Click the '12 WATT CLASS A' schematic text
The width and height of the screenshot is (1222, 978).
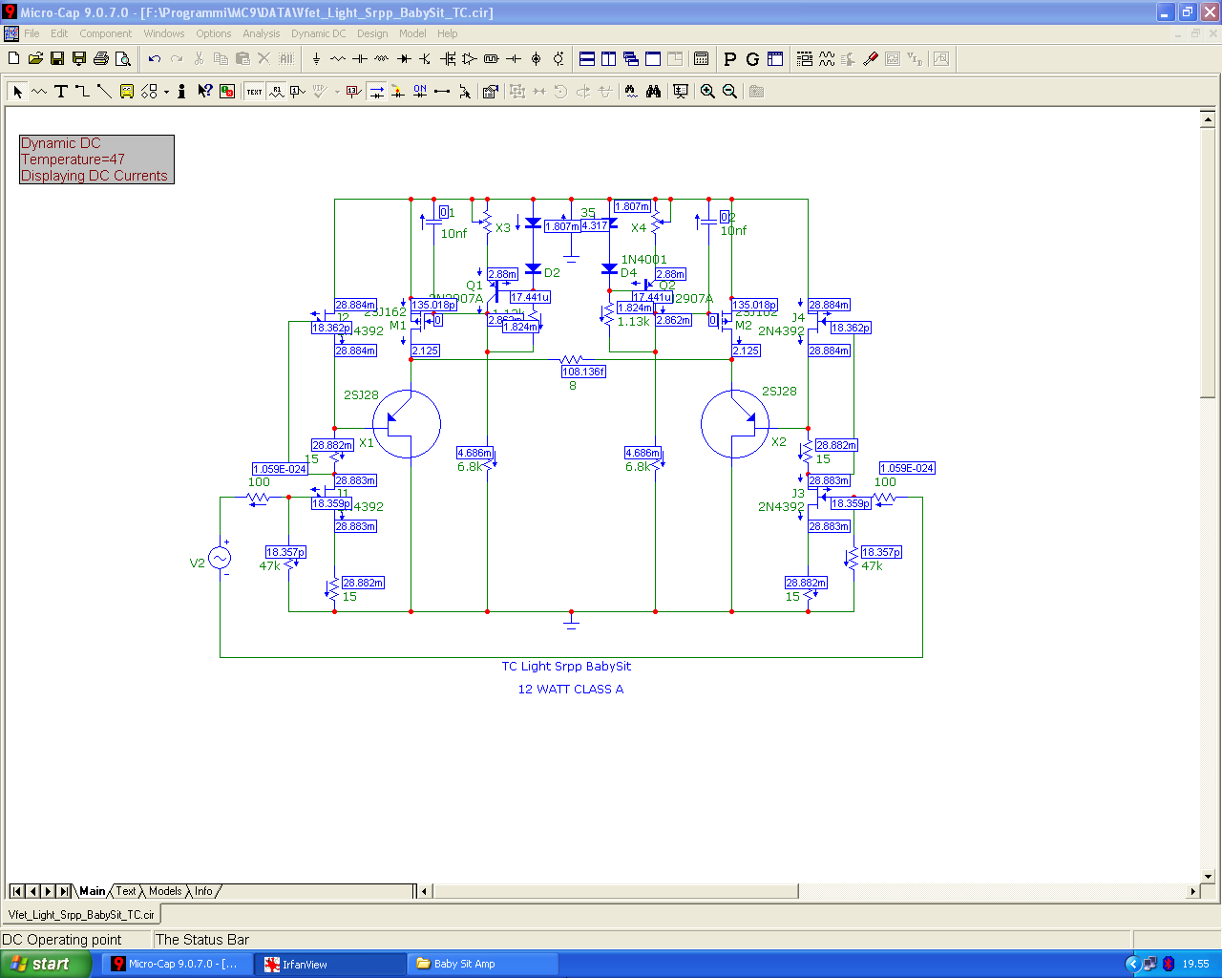570,689
